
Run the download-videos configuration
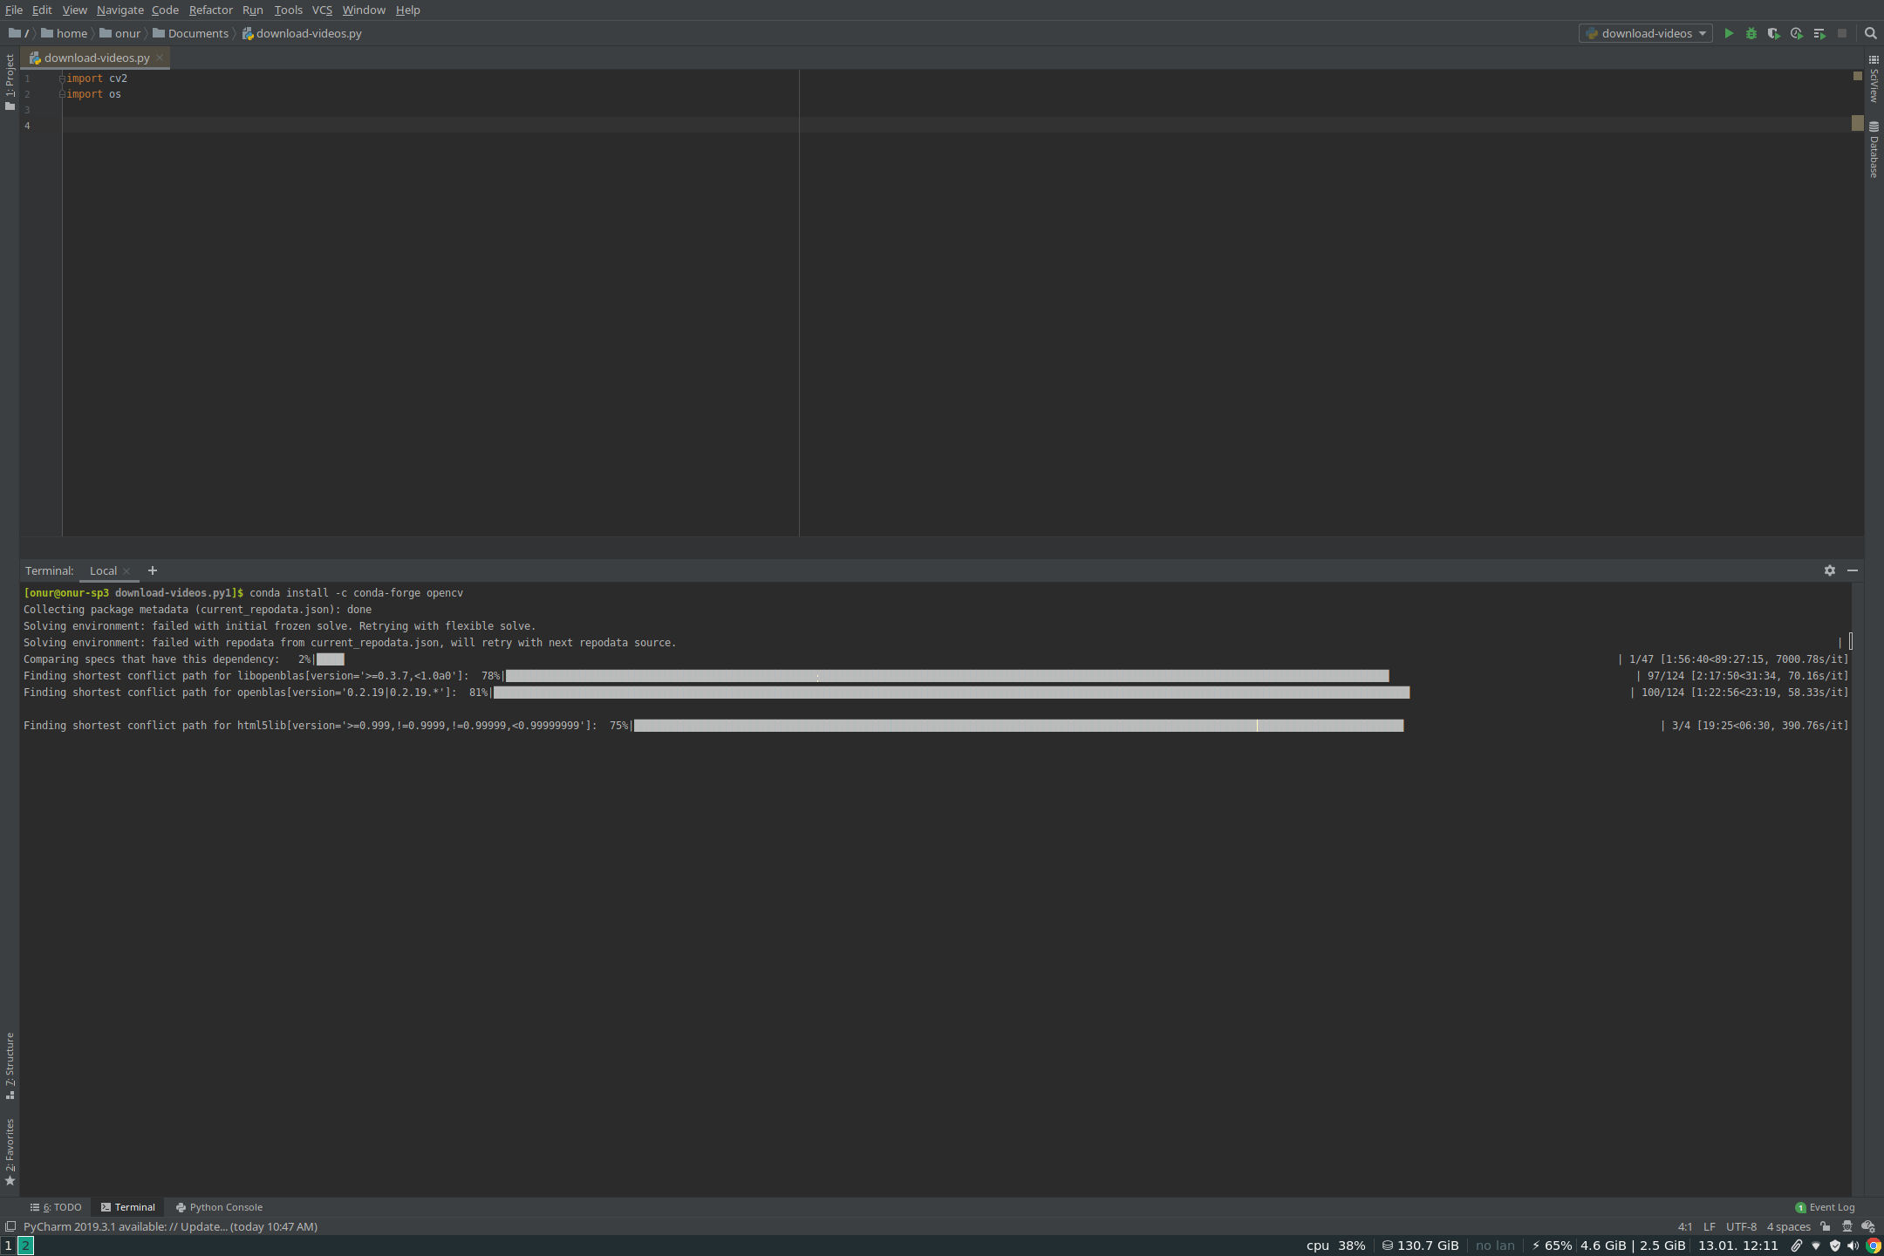point(1729,33)
